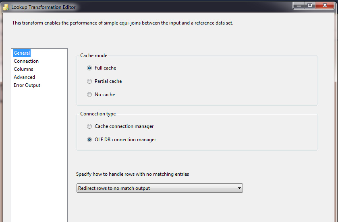Click the equi-joins description text

click(x=122, y=23)
